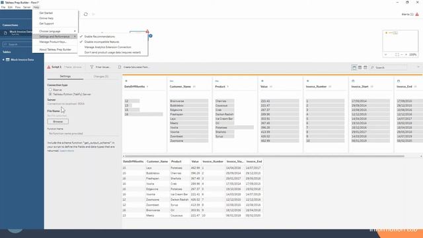Click the data type icon above DateDiffMonths

pyautogui.click(x=126, y=81)
